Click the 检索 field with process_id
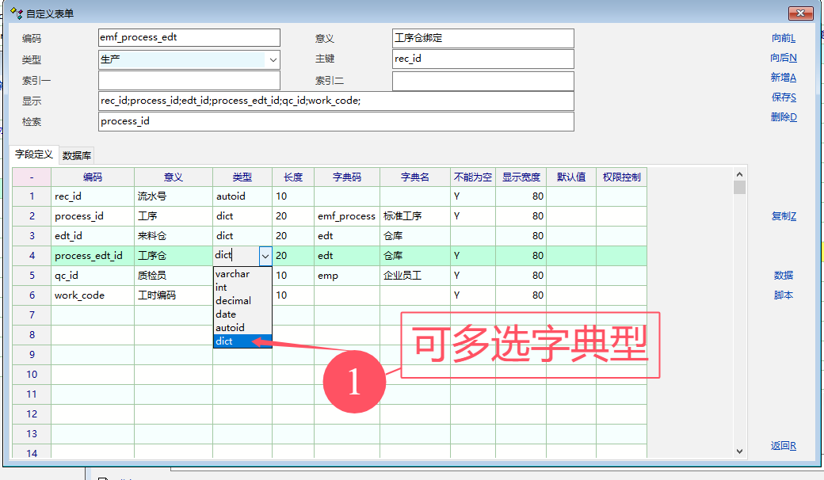Viewport: 824px width, 480px height. (335, 121)
